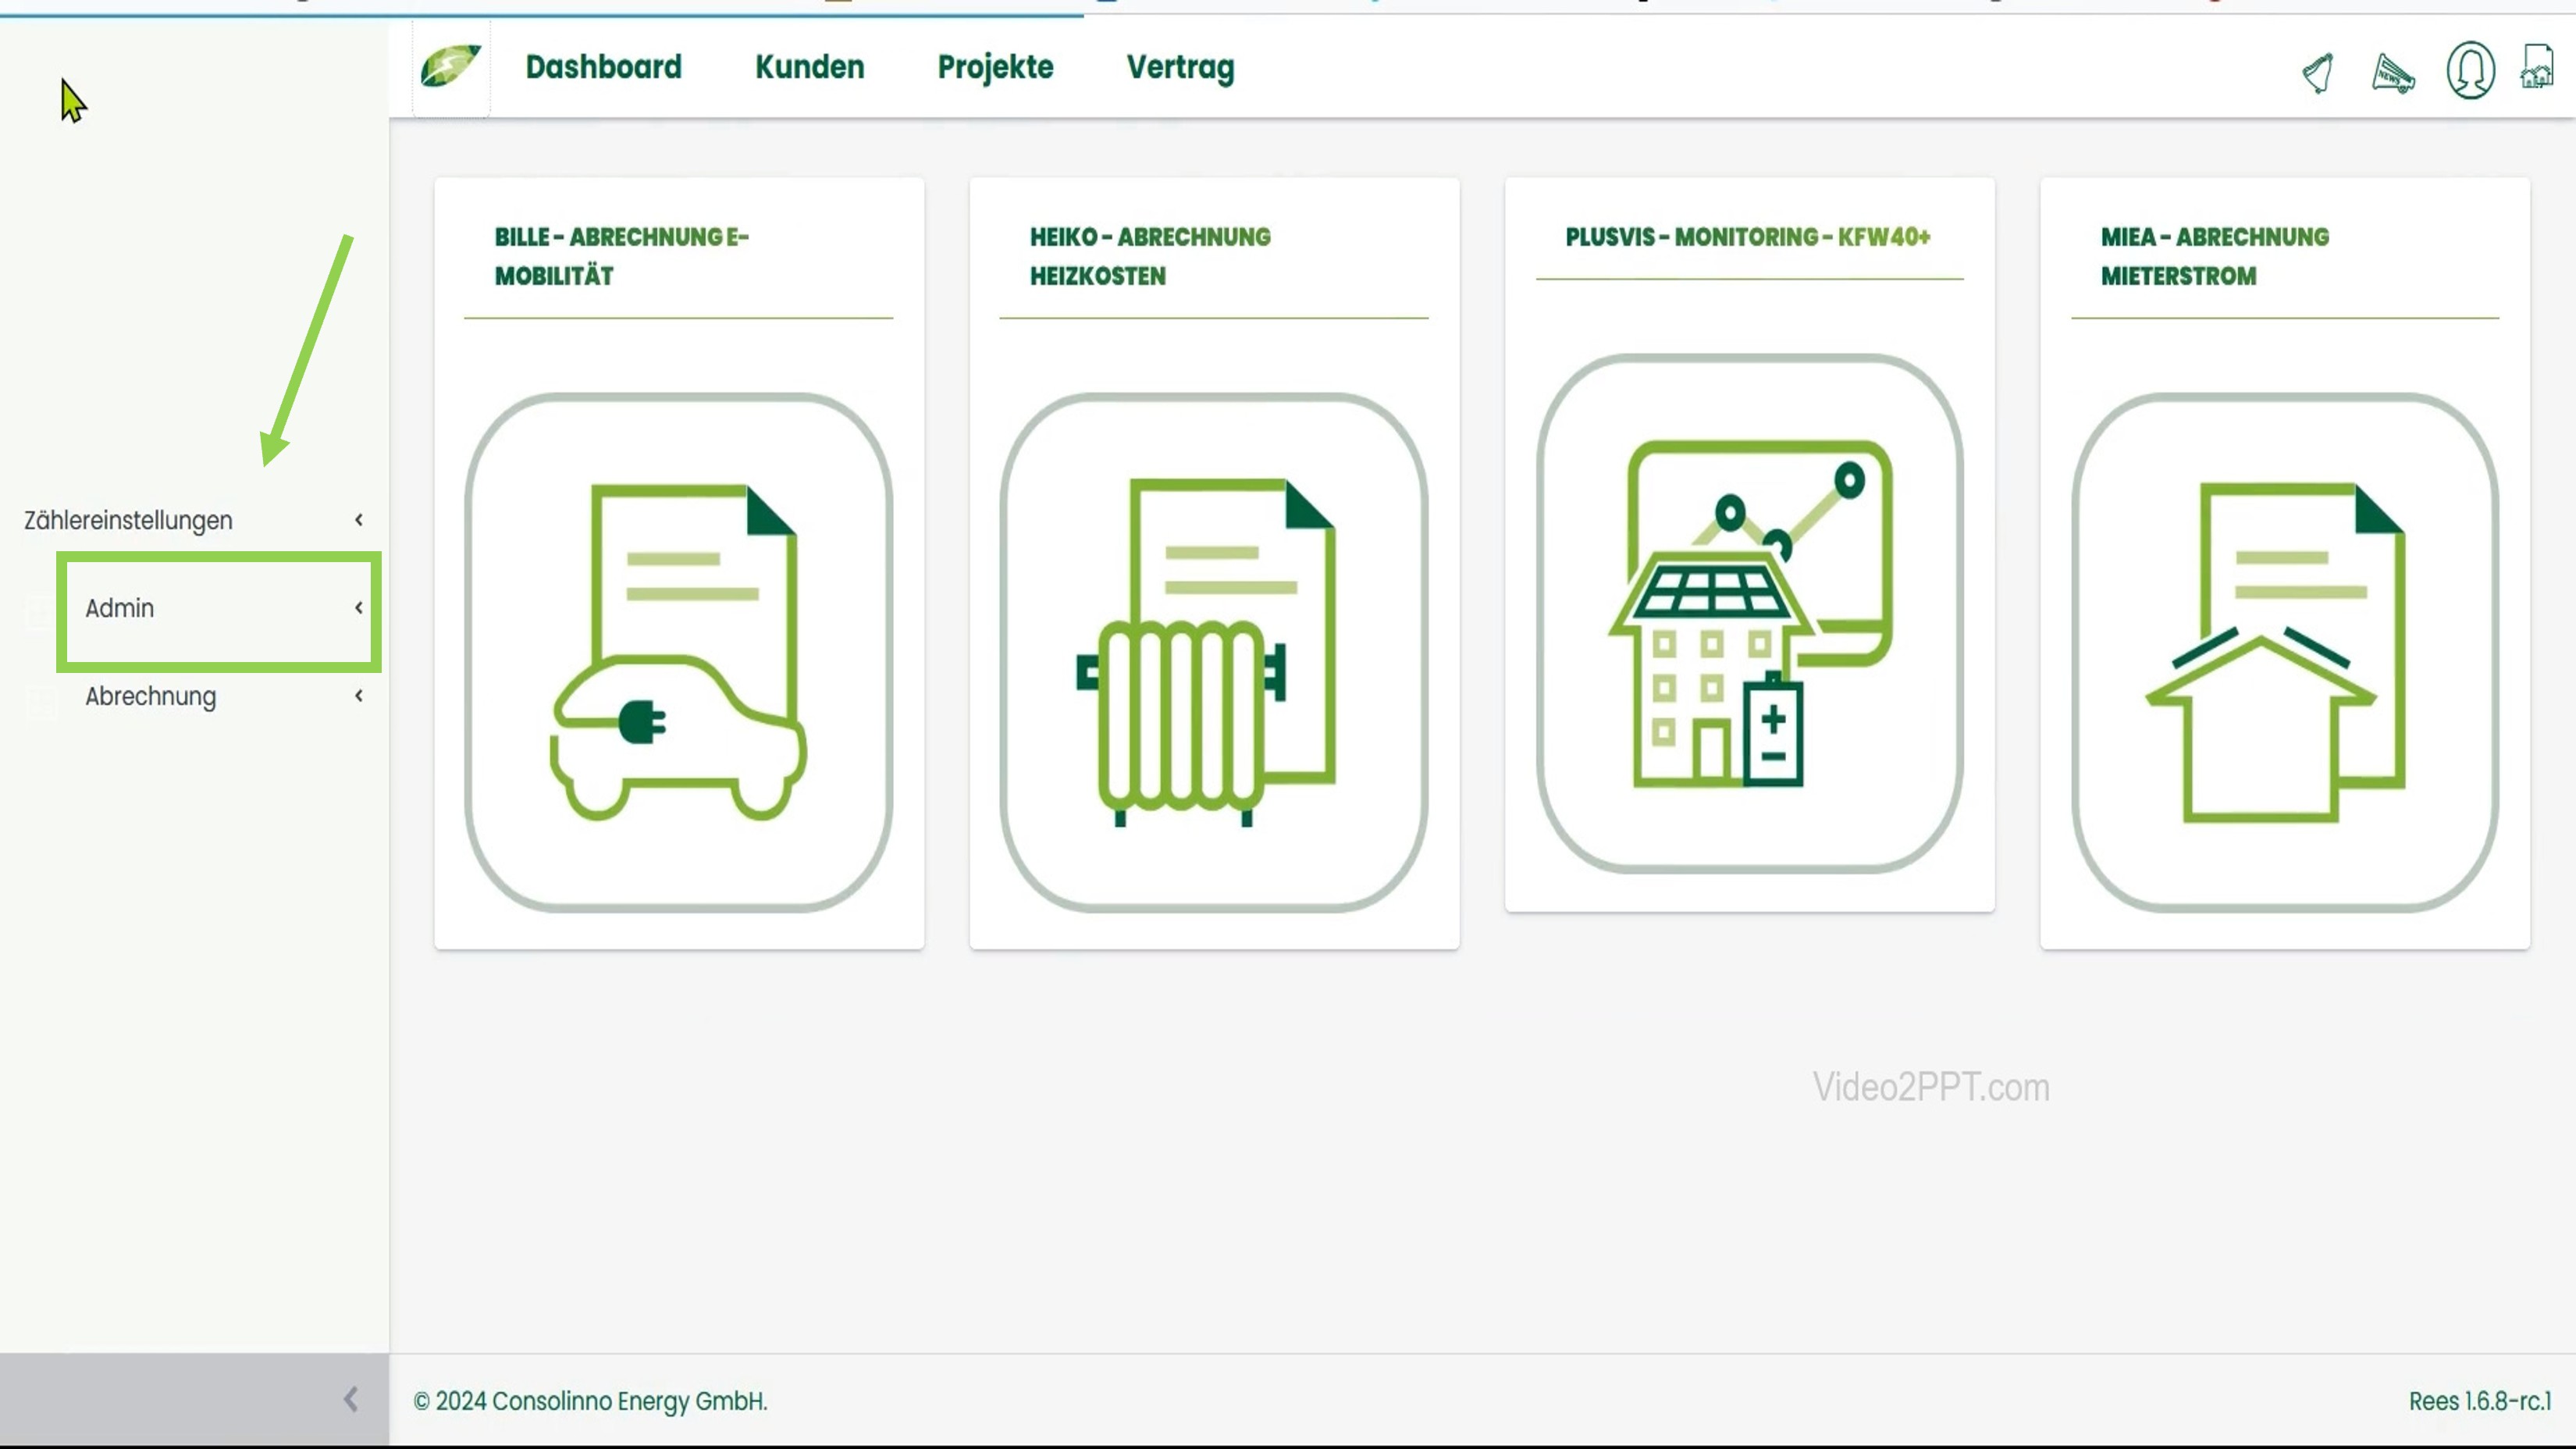2576x1449 pixels.
Task: Go to the Dashboard menu
Action: (x=603, y=67)
